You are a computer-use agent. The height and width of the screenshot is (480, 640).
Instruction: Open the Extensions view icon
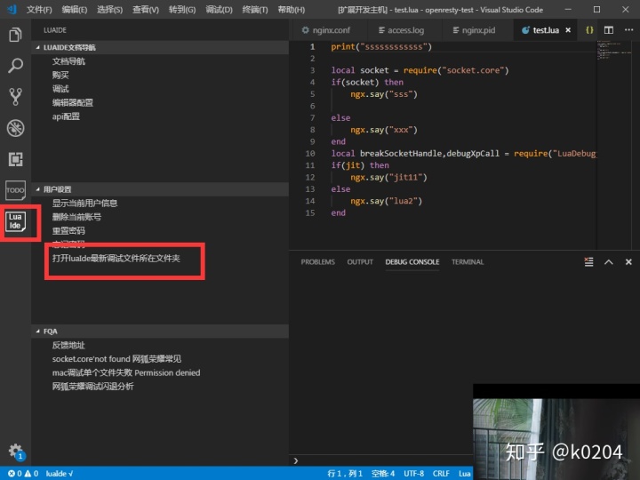[x=15, y=159]
